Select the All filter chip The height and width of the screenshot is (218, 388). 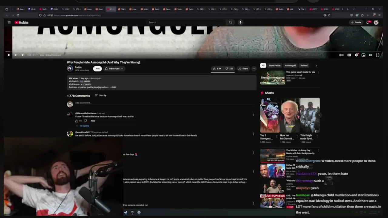coord(263,65)
